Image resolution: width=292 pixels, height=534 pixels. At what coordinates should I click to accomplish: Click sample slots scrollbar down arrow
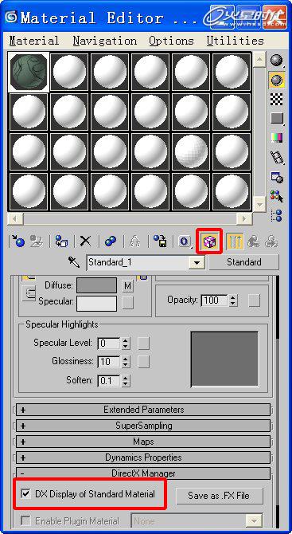coord(259,204)
